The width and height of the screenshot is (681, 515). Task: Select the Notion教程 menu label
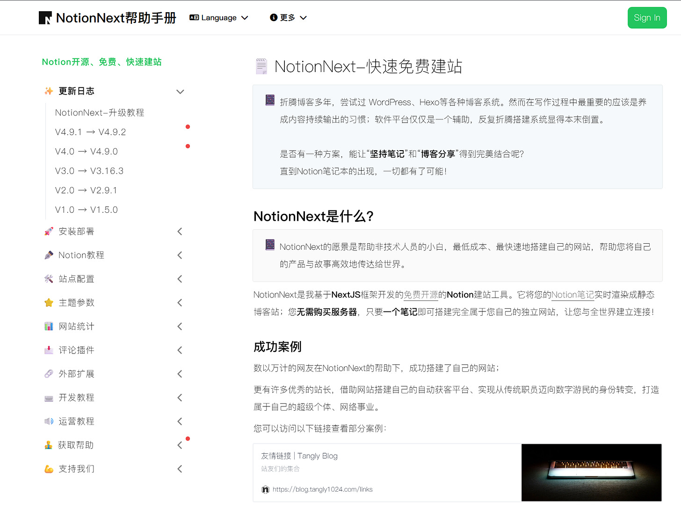(81, 255)
